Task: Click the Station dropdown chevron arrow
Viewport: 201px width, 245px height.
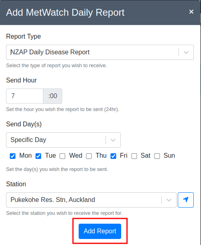Action: pyautogui.click(x=169, y=200)
